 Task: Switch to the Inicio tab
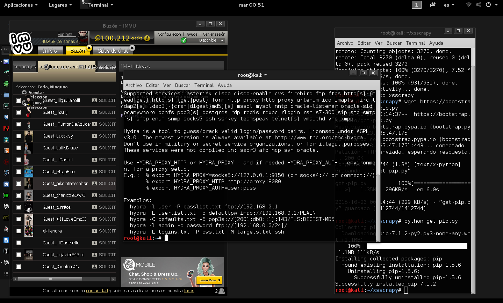[50, 51]
